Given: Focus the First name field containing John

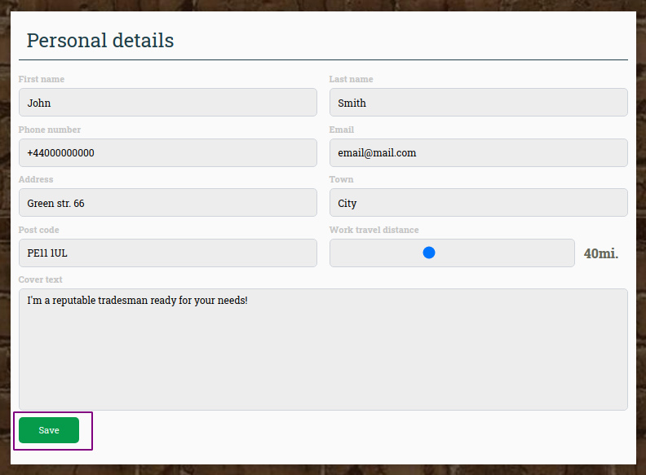Looking at the screenshot, I should [168, 102].
